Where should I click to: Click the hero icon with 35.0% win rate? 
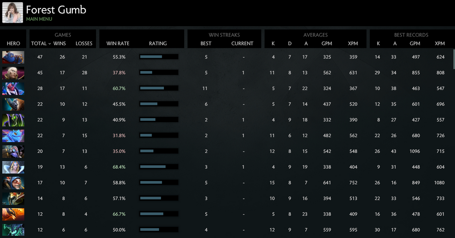coord(13,151)
